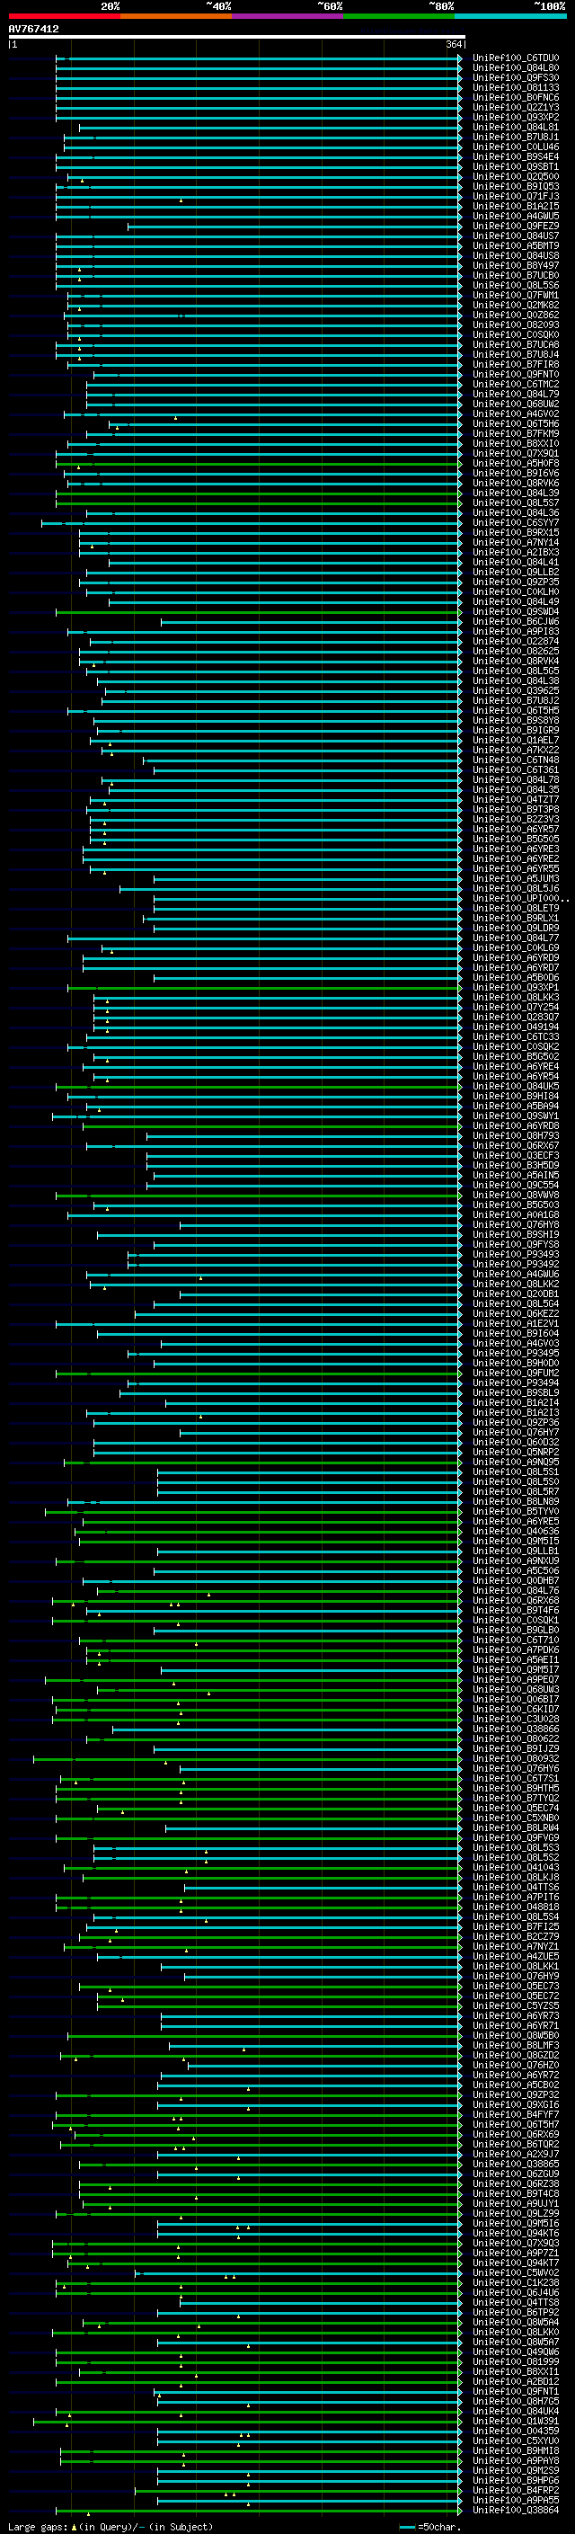The image size is (575, 2534).
Task: Open hit UniRef100_A0A1G8
Action: click(x=516, y=1215)
